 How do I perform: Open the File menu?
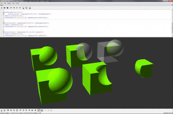tap(2, 3)
